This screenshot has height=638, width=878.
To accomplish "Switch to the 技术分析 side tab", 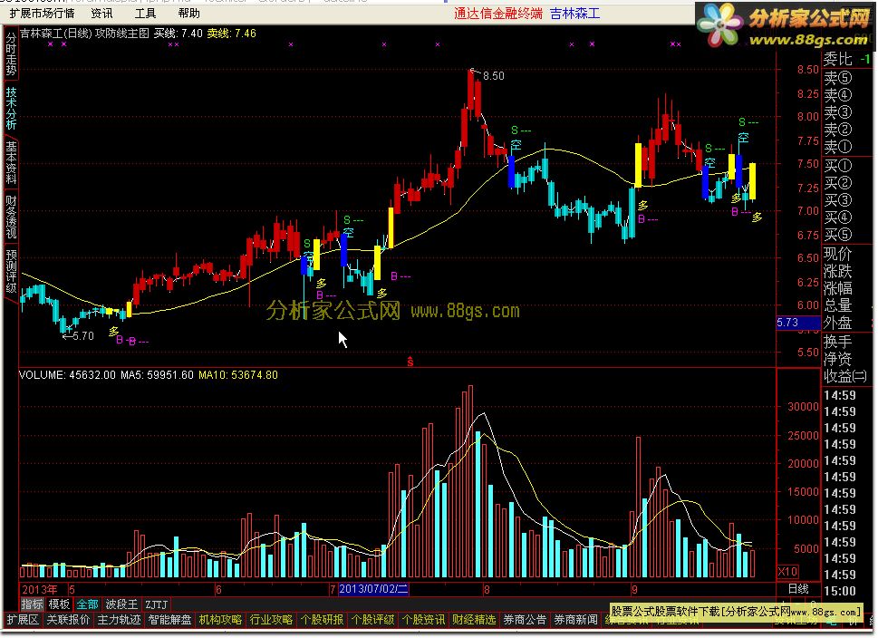I will pyautogui.click(x=11, y=108).
